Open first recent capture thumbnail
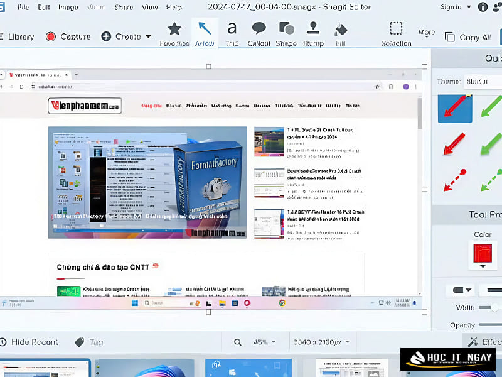The width and height of the screenshot is (502, 377). point(45,368)
